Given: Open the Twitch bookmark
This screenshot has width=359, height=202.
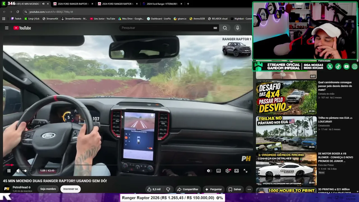Looking at the screenshot, I should click(x=16, y=19).
